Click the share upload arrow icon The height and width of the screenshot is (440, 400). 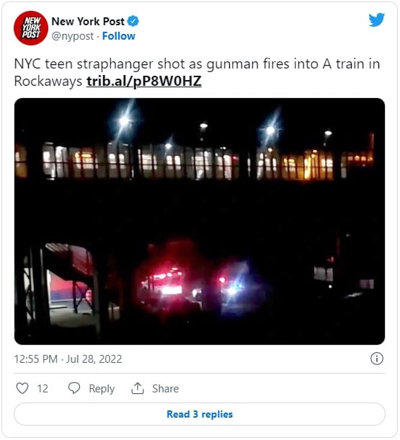pyautogui.click(x=138, y=388)
